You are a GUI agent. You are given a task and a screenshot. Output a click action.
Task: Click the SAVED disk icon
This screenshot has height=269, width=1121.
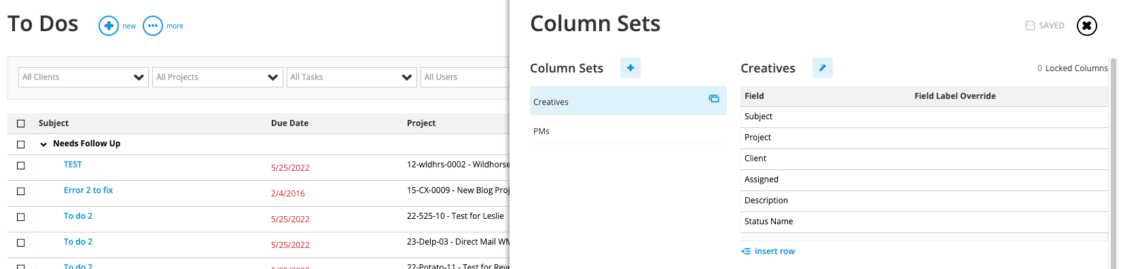tap(1030, 26)
